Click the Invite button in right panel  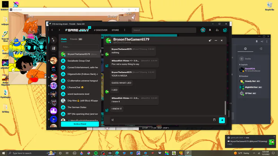pos(245,59)
